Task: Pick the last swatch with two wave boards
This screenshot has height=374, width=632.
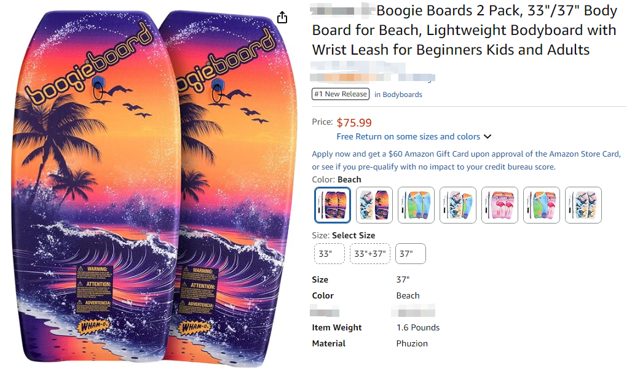Action: [583, 205]
